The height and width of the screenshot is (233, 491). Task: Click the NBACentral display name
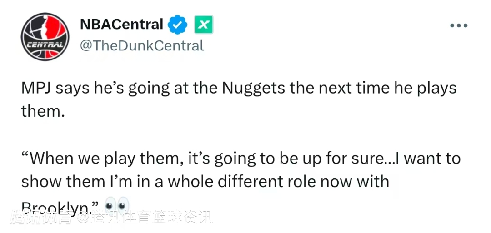tap(121, 25)
